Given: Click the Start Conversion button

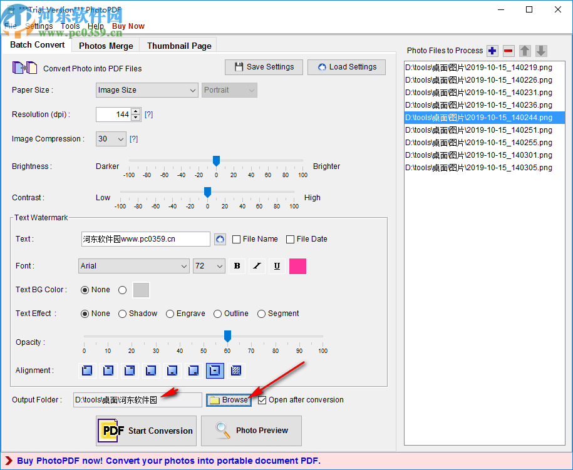Looking at the screenshot, I should (146, 431).
